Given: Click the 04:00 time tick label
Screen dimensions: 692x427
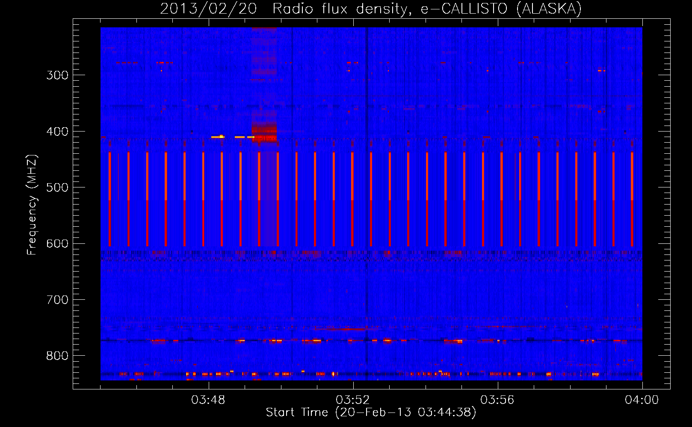Looking at the screenshot, I should coord(642,400).
